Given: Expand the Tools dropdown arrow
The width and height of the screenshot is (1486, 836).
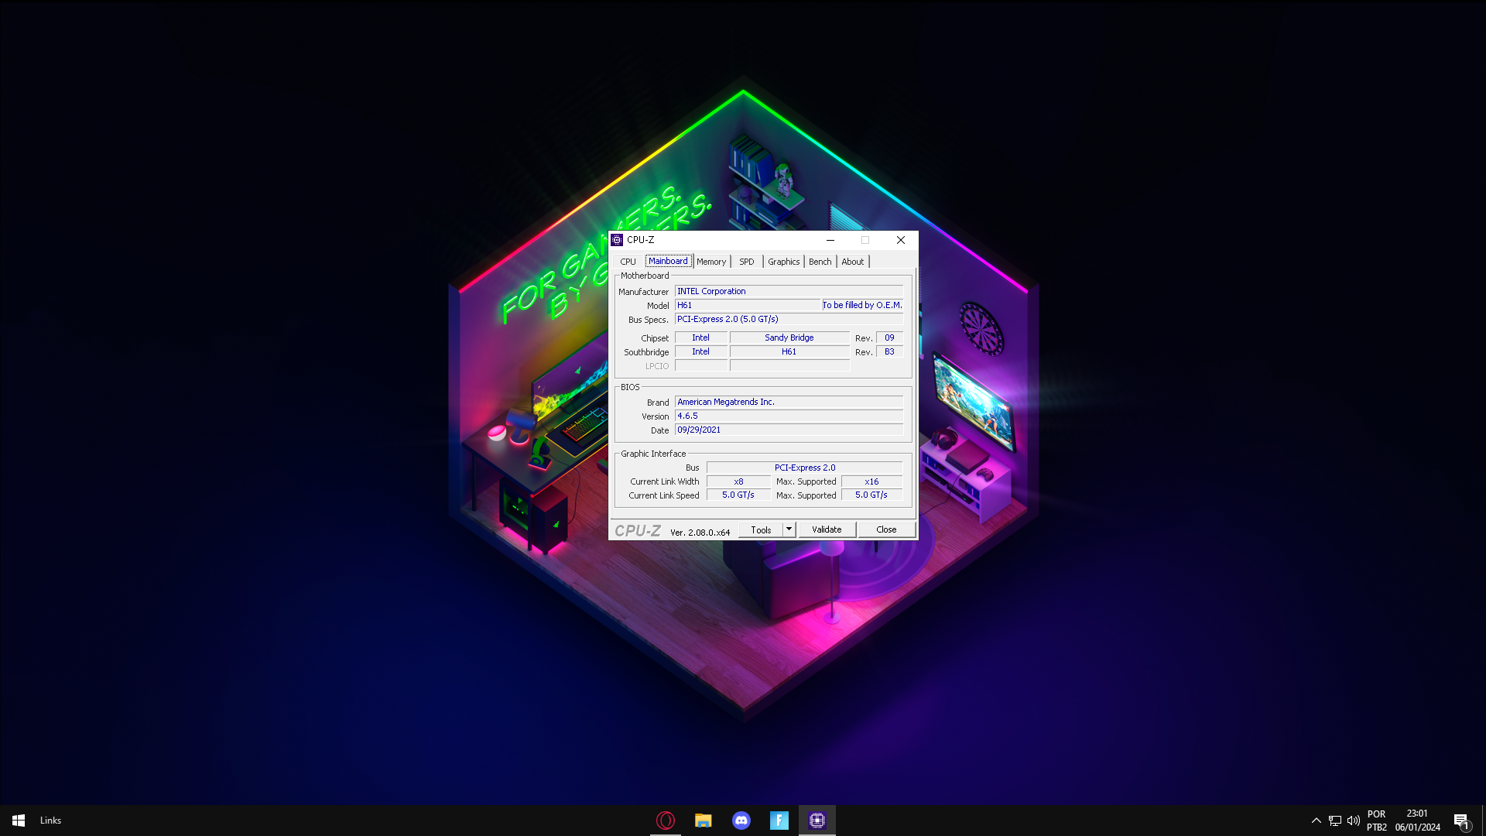Looking at the screenshot, I should (x=789, y=529).
